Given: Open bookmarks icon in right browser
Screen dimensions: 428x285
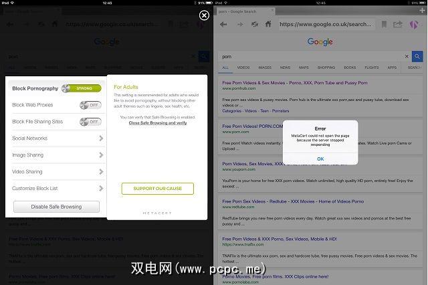Looking at the screenshot, I should (x=384, y=24).
